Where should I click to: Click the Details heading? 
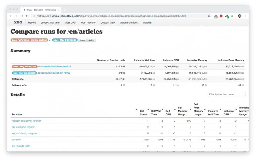click(18, 95)
